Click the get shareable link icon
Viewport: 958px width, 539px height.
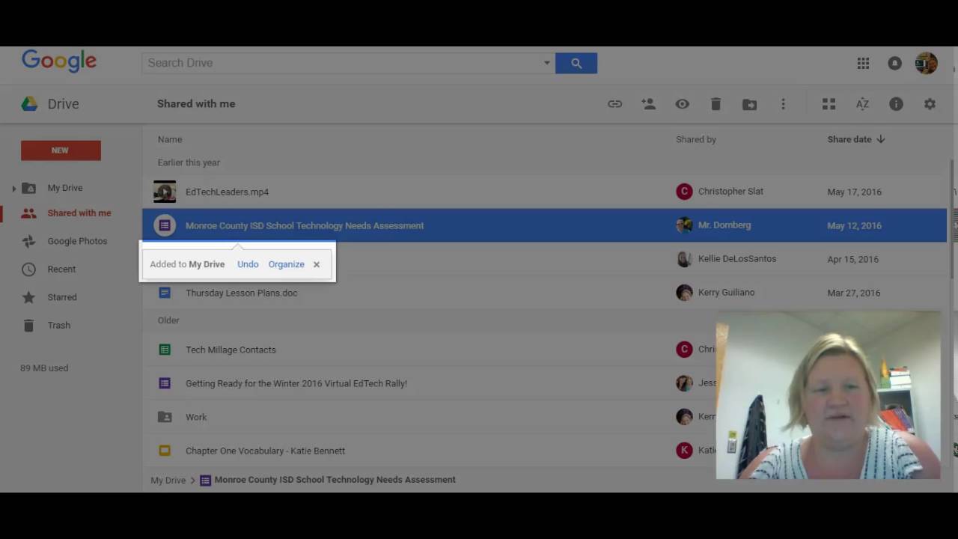(614, 104)
